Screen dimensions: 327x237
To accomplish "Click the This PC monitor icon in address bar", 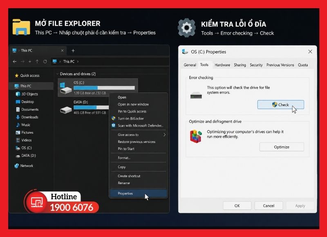I will coord(55,61).
